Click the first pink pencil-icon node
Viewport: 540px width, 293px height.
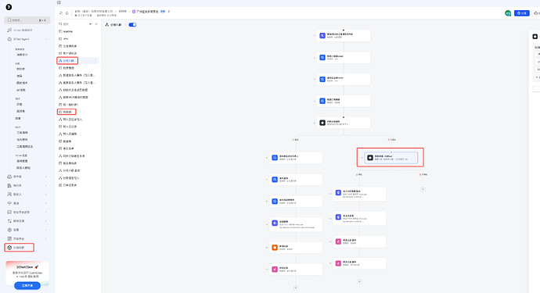click(359, 241)
